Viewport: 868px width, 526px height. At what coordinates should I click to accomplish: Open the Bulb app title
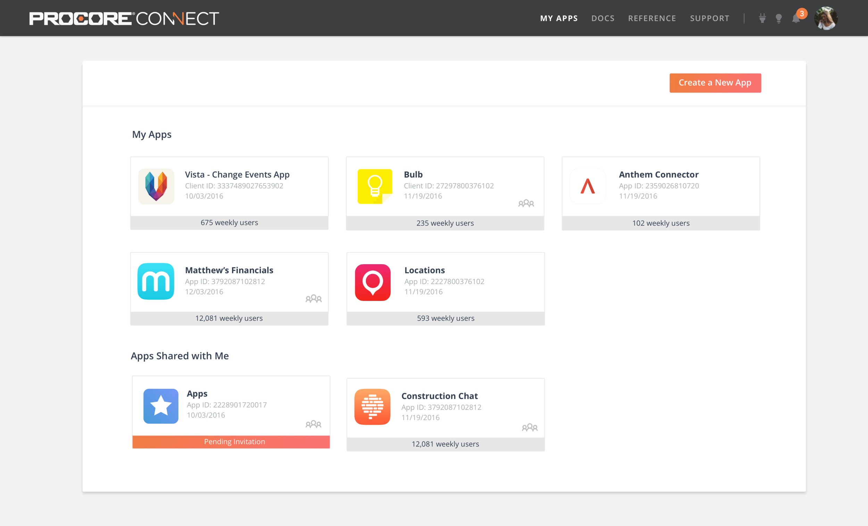click(x=413, y=174)
